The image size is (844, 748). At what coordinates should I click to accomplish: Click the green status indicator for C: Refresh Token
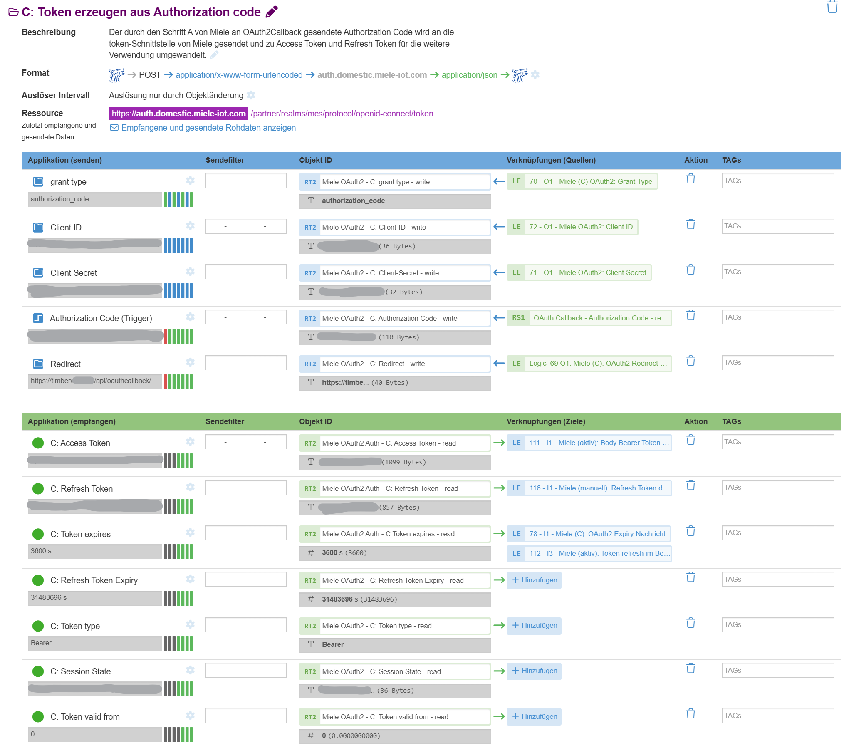[x=38, y=488]
